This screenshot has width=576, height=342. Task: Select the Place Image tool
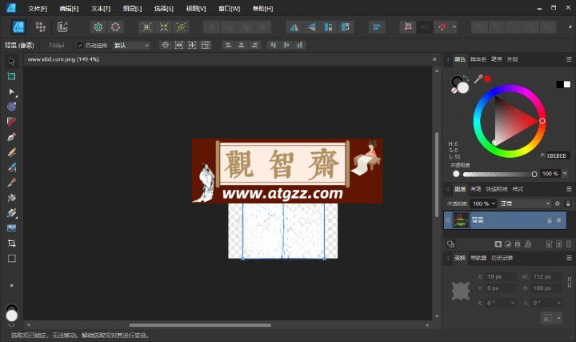tap(11, 228)
